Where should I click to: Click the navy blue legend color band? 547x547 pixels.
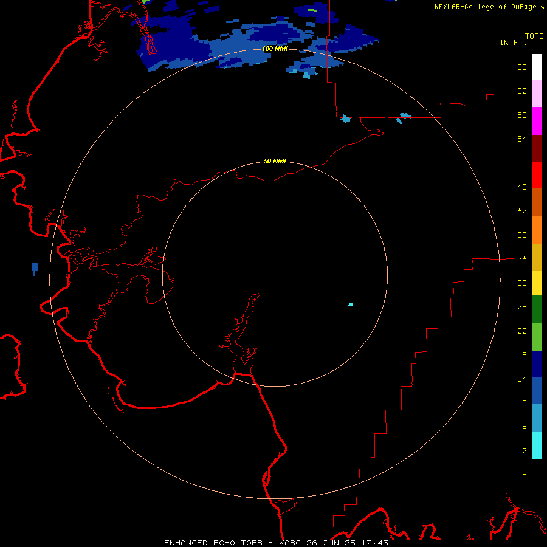[537, 364]
